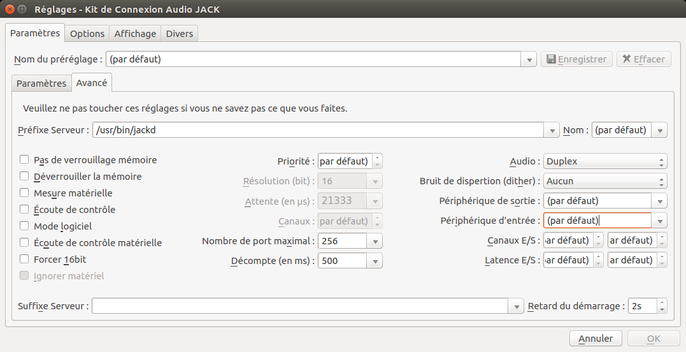Close the Réglages window
The height and width of the screenshot is (352, 686).
(x=9, y=10)
